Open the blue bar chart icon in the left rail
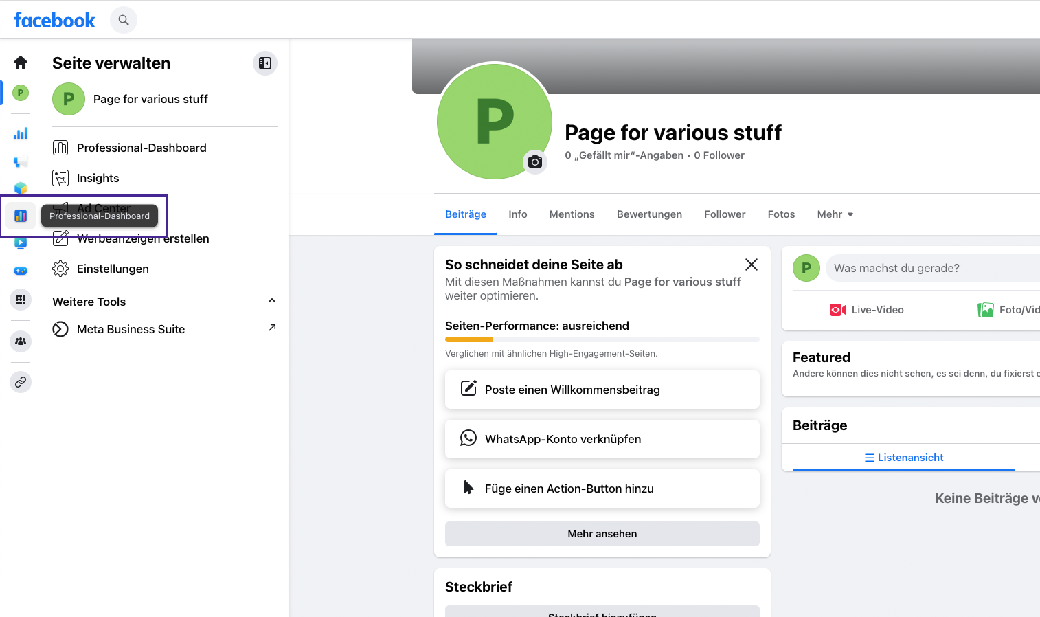This screenshot has height=617, width=1040. pos(21,133)
